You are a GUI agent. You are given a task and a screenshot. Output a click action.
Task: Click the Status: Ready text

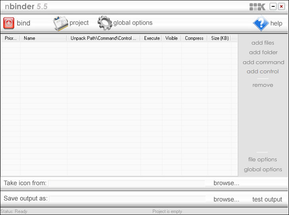14,211
